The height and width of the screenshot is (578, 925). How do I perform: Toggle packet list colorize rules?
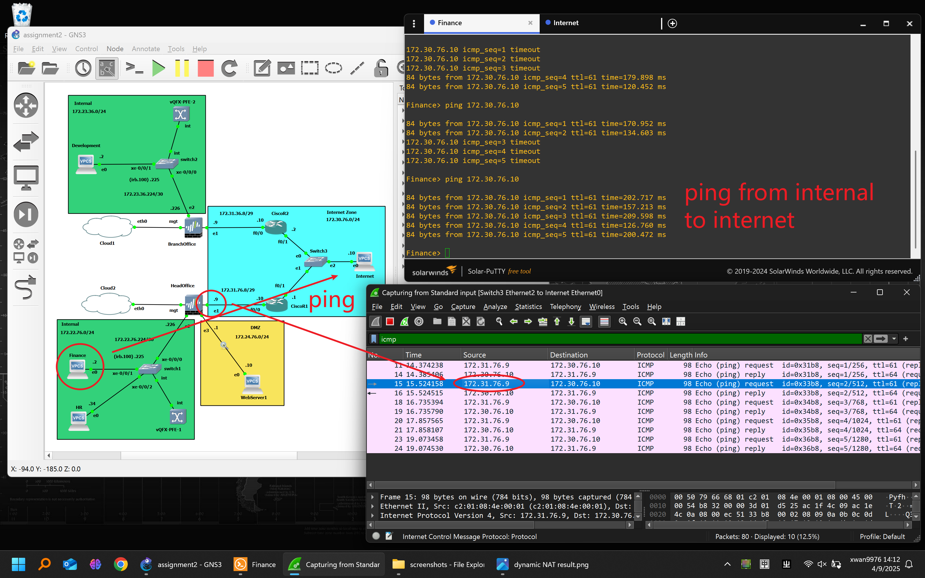[x=604, y=321]
